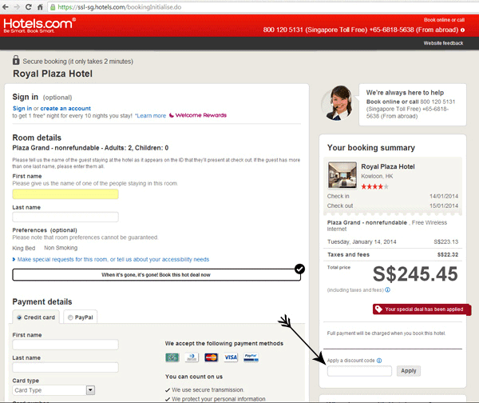Click info icon next to including taxes and fees
The width and height of the screenshot is (479, 403).
(387, 289)
